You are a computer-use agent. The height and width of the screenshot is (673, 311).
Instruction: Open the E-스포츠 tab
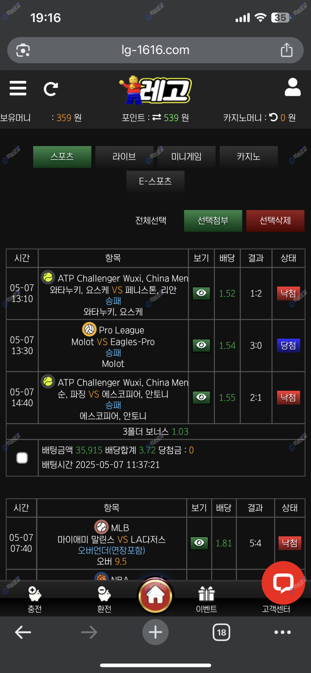[x=155, y=181]
